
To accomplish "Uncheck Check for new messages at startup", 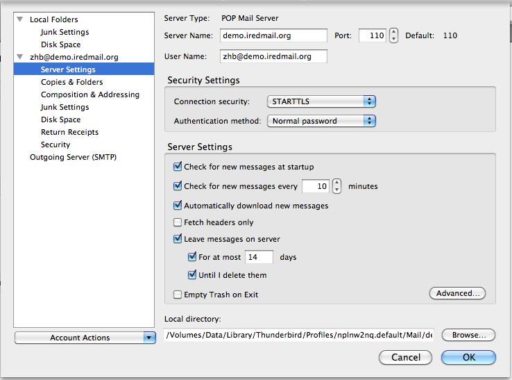I will point(178,167).
